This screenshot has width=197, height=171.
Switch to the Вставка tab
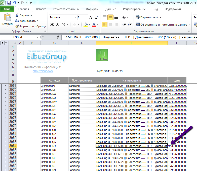tap(41, 9)
